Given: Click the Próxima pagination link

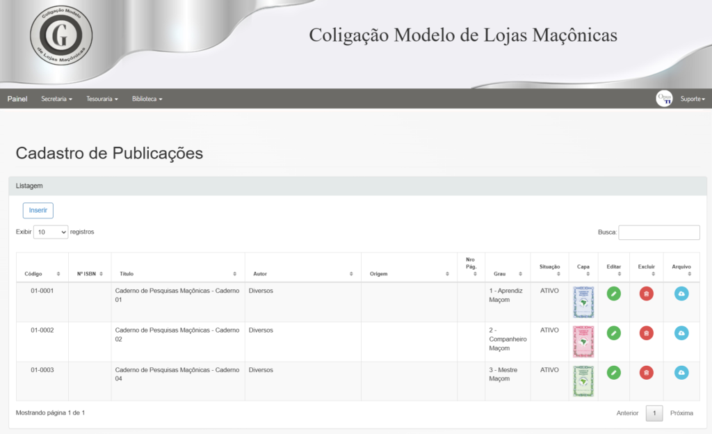Looking at the screenshot, I should 681,413.
